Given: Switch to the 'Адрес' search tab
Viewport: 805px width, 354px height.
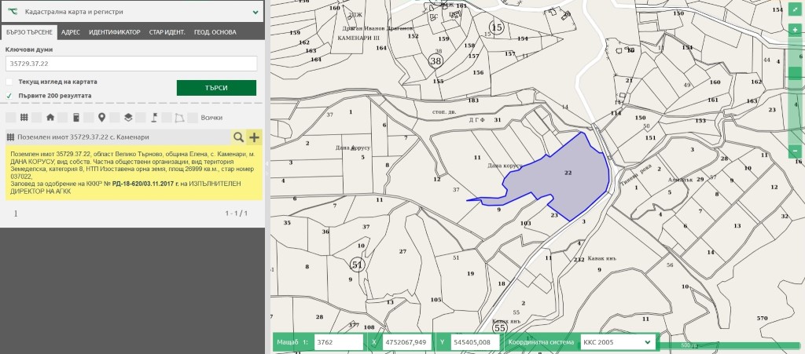Looking at the screenshot, I should [70, 32].
